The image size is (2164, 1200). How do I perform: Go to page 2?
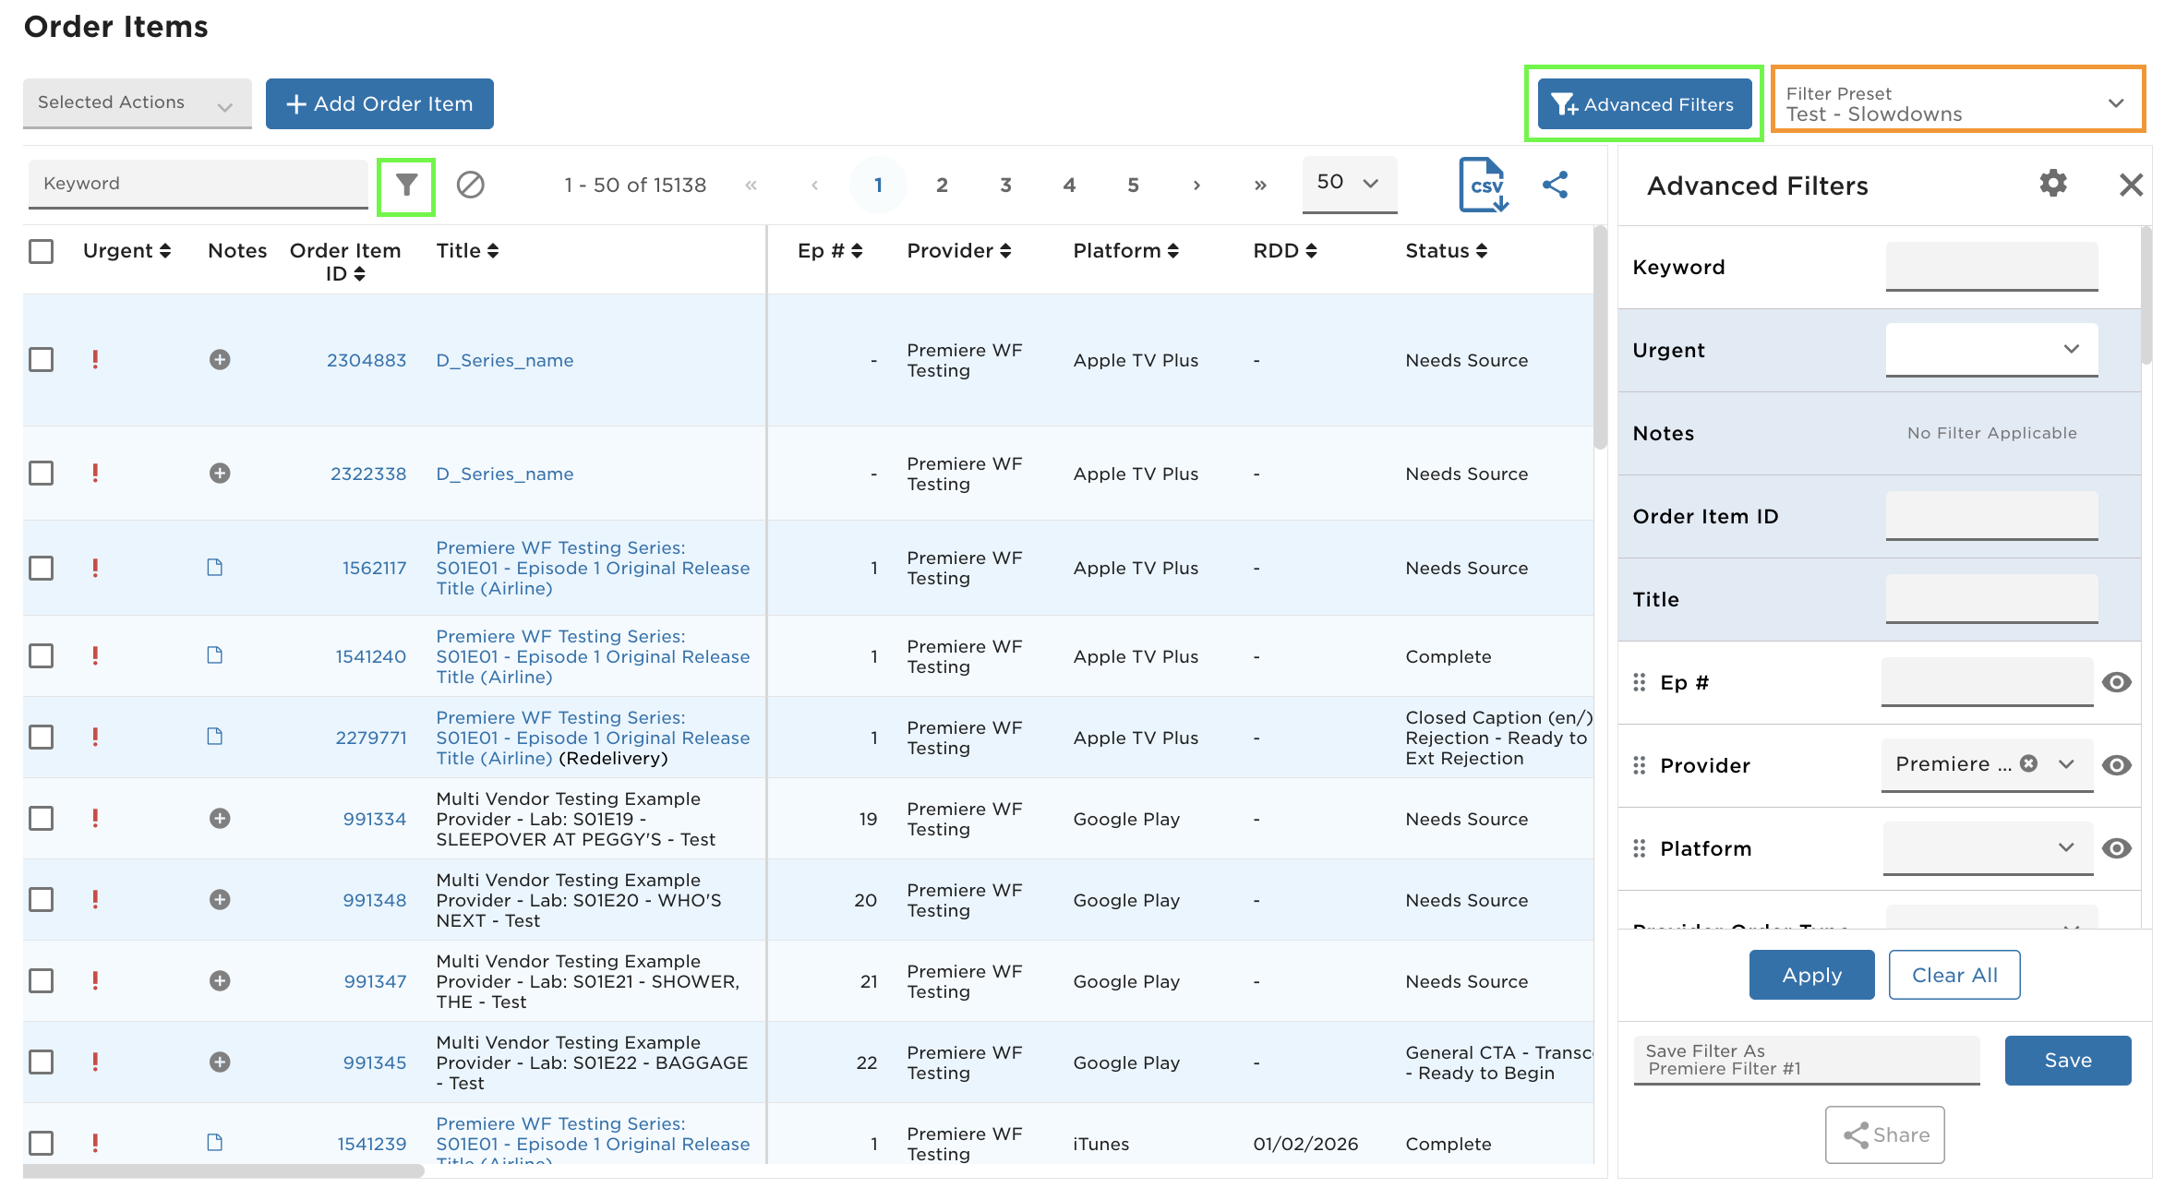[942, 185]
